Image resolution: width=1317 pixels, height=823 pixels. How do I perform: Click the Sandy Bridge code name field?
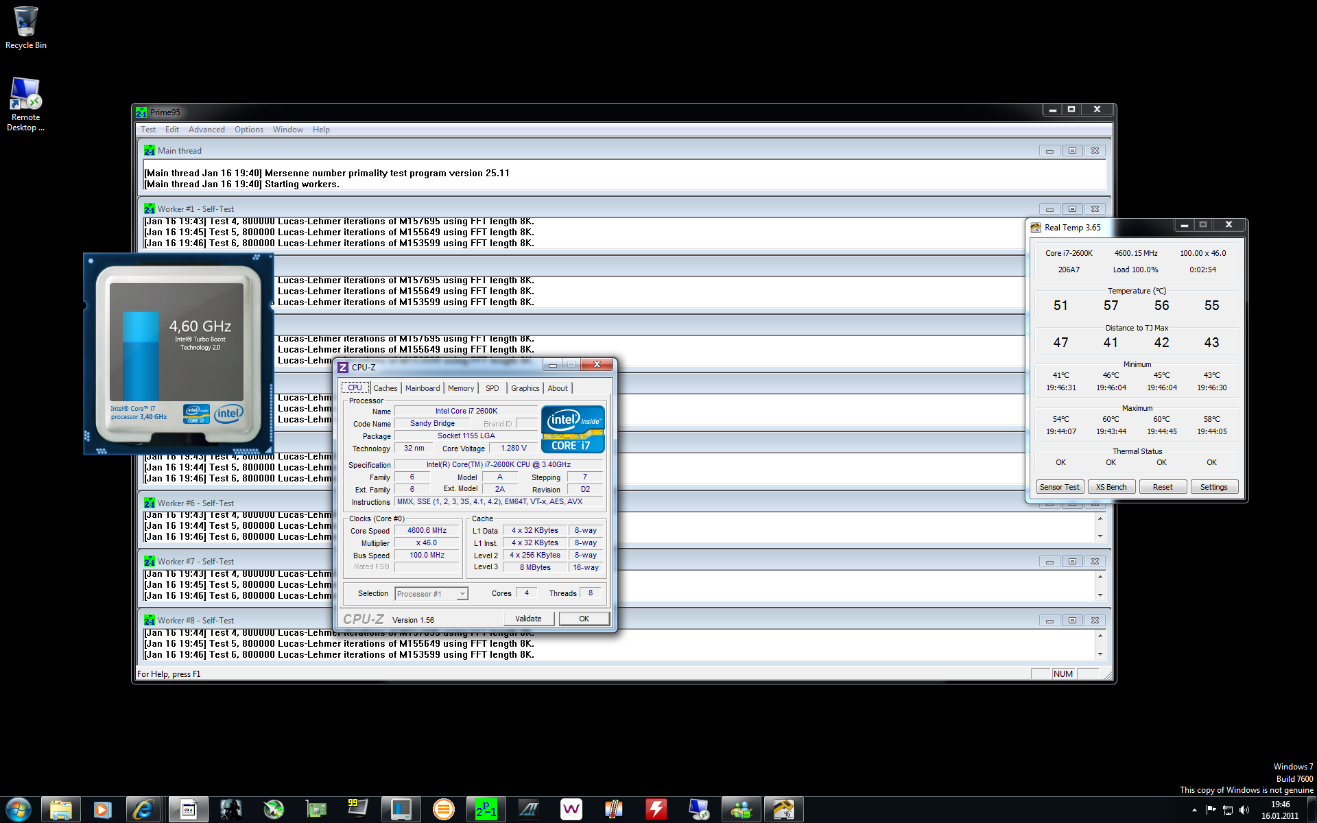[432, 423]
